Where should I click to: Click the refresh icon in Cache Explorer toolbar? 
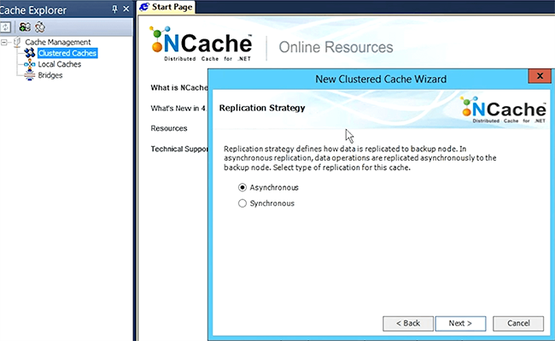(5, 26)
